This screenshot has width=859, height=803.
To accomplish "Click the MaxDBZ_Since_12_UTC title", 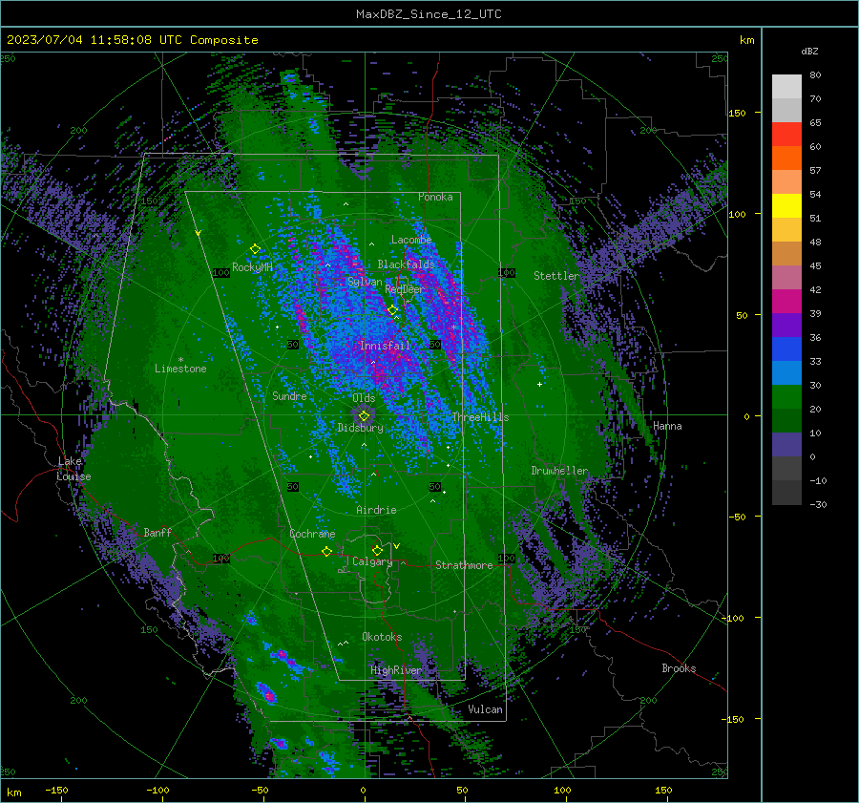I will point(429,14).
